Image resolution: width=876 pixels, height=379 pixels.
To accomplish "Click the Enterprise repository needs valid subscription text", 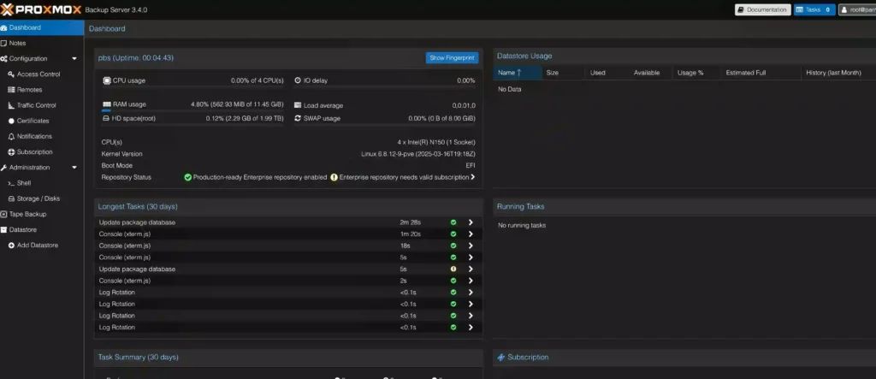I will (x=405, y=177).
